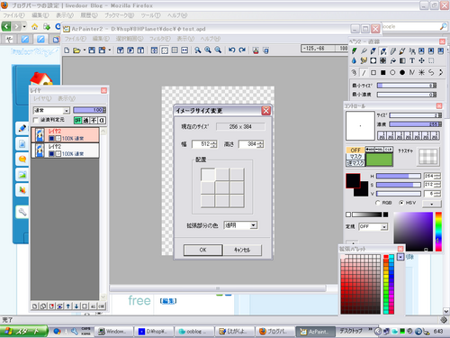The width and height of the screenshot is (450, 338).
Task: Click the 編集 link on blog page
Action: tap(168, 301)
